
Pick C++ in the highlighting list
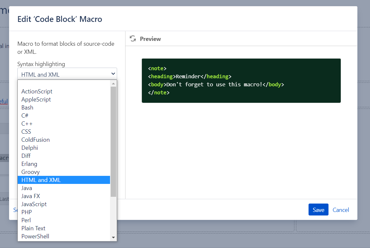[x=27, y=123]
